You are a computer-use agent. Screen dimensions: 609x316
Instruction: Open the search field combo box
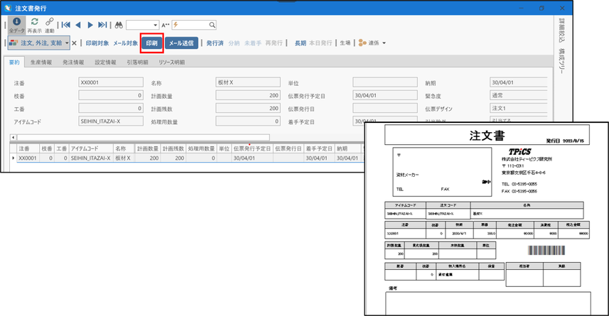(x=143, y=25)
